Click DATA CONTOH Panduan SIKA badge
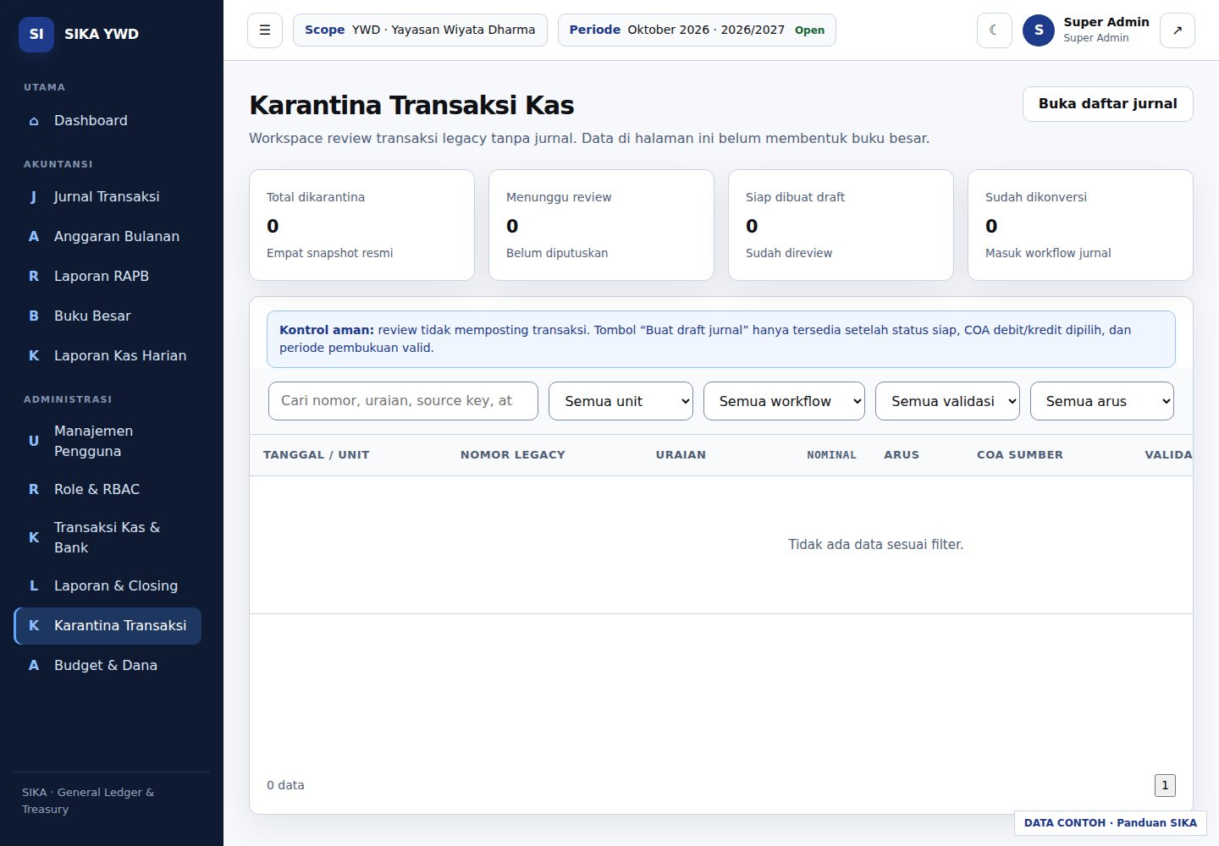The width and height of the screenshot is (1219, 846). 1110,823
